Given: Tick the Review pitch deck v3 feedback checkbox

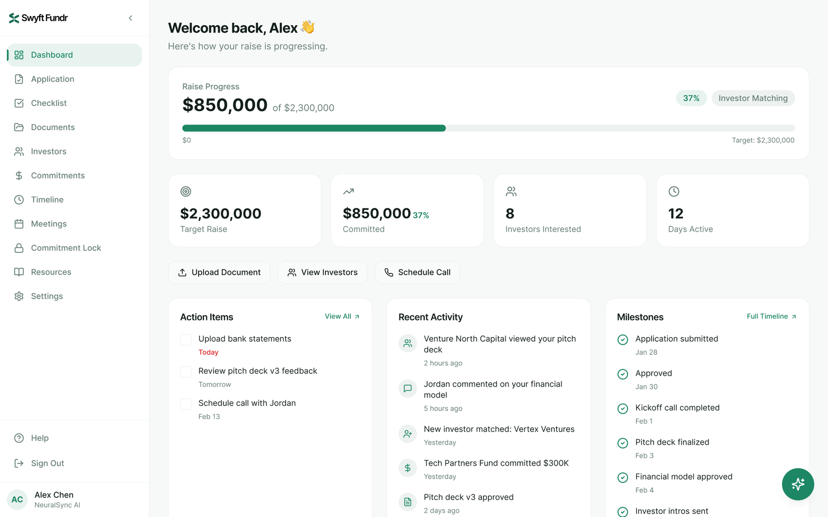Looking at the screenshot, I should (186, 372).
